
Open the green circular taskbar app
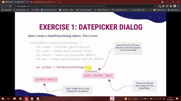[x=38, y=98]
